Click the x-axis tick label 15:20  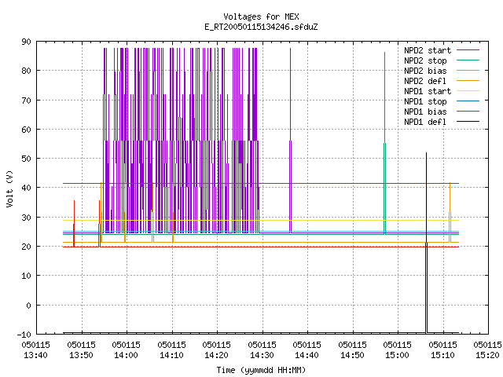coord(488,355)
